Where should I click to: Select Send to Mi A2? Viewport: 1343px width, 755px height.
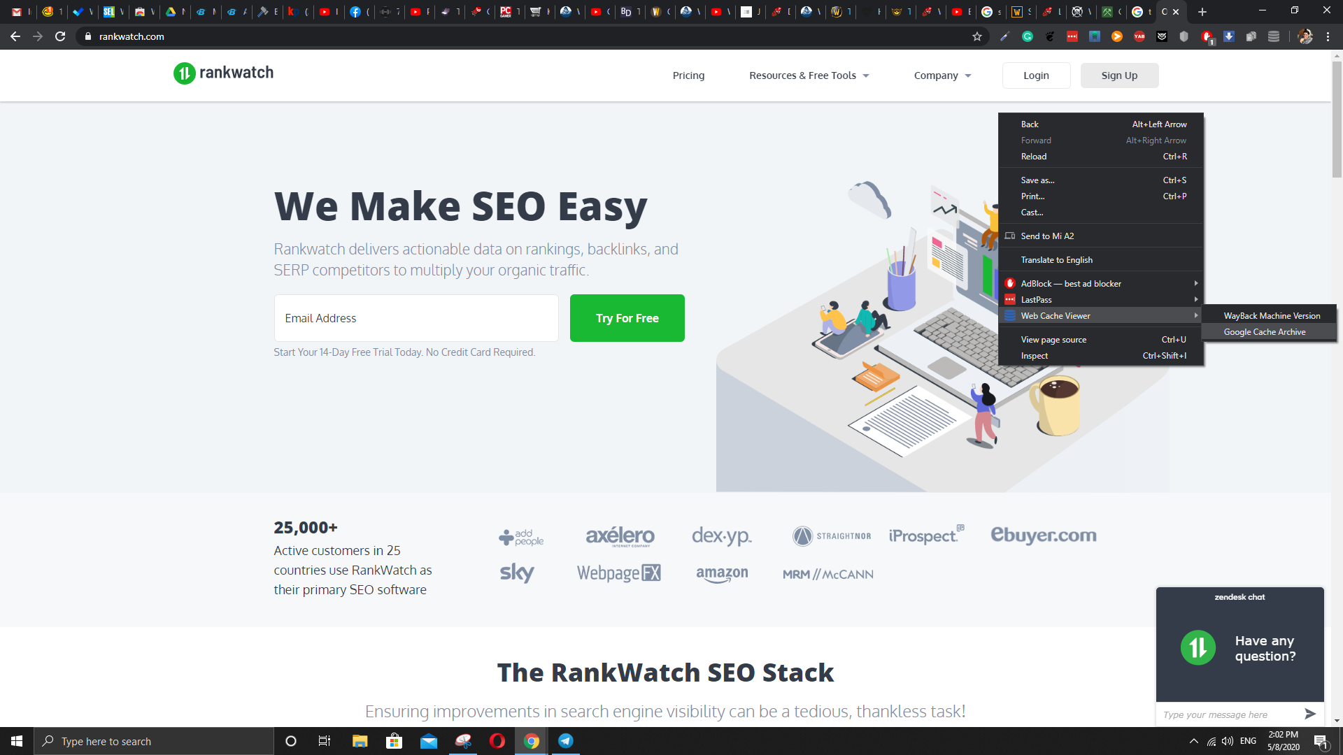(1101, 236)
